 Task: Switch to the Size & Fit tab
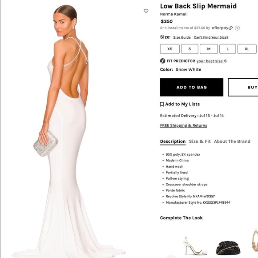200,141
